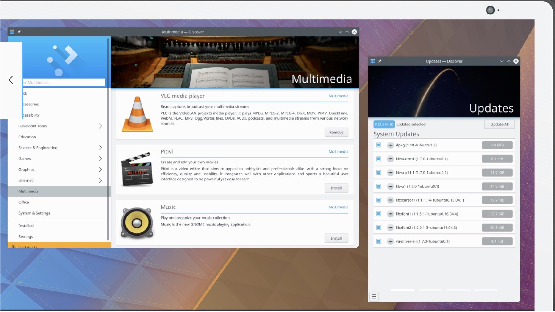
Task: Click Install for Pitivi
Action: click(x=336, y=188)
